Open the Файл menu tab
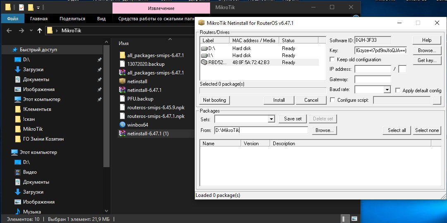The height and width of the screenshot is (223, 447). [13, 19]
